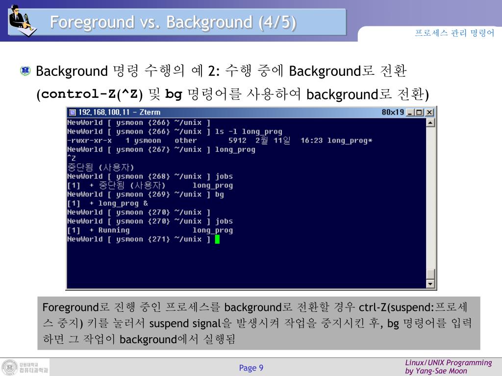Click 'Linux/UNIX Programming' footer text
This screenshot has width=502, height=376.
point(448,363)
